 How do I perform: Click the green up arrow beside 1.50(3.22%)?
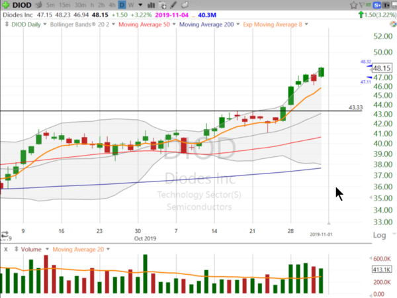361,15
